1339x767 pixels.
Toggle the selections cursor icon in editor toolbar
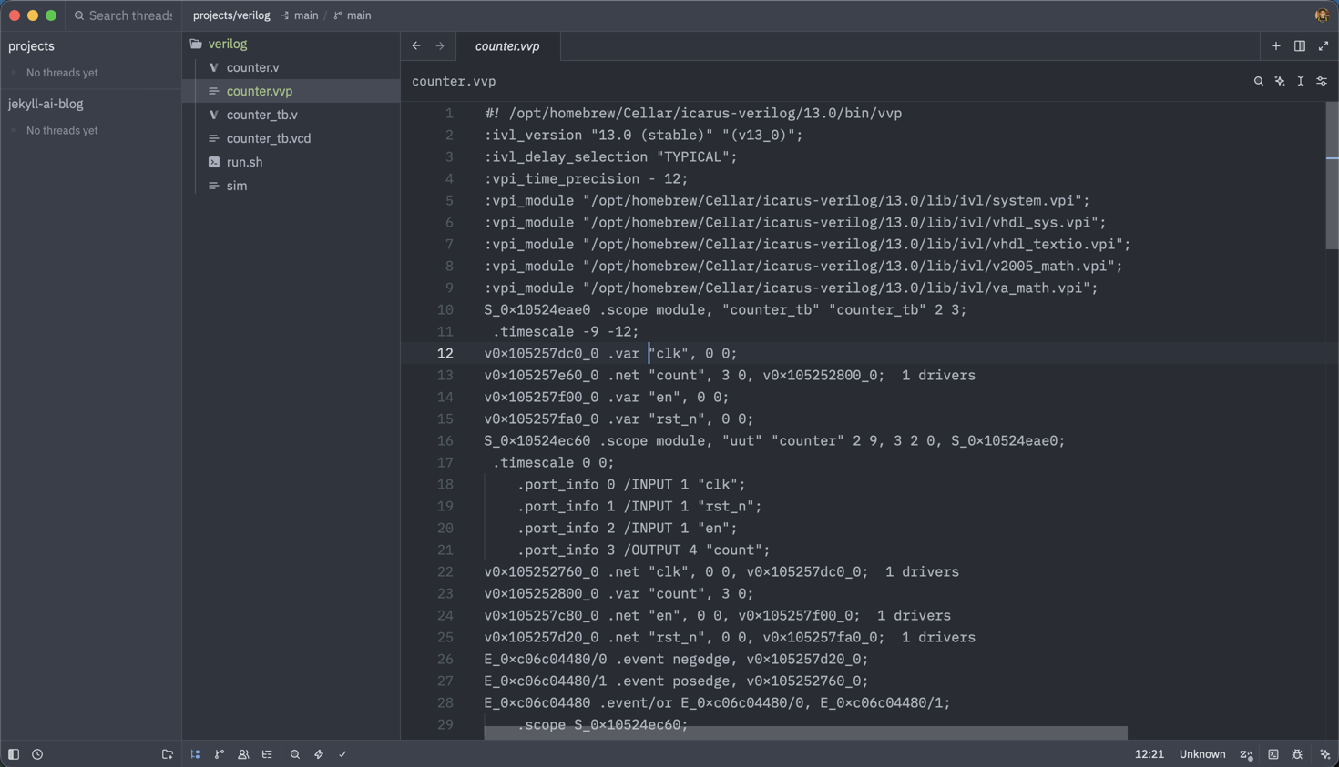point(1301,81)
